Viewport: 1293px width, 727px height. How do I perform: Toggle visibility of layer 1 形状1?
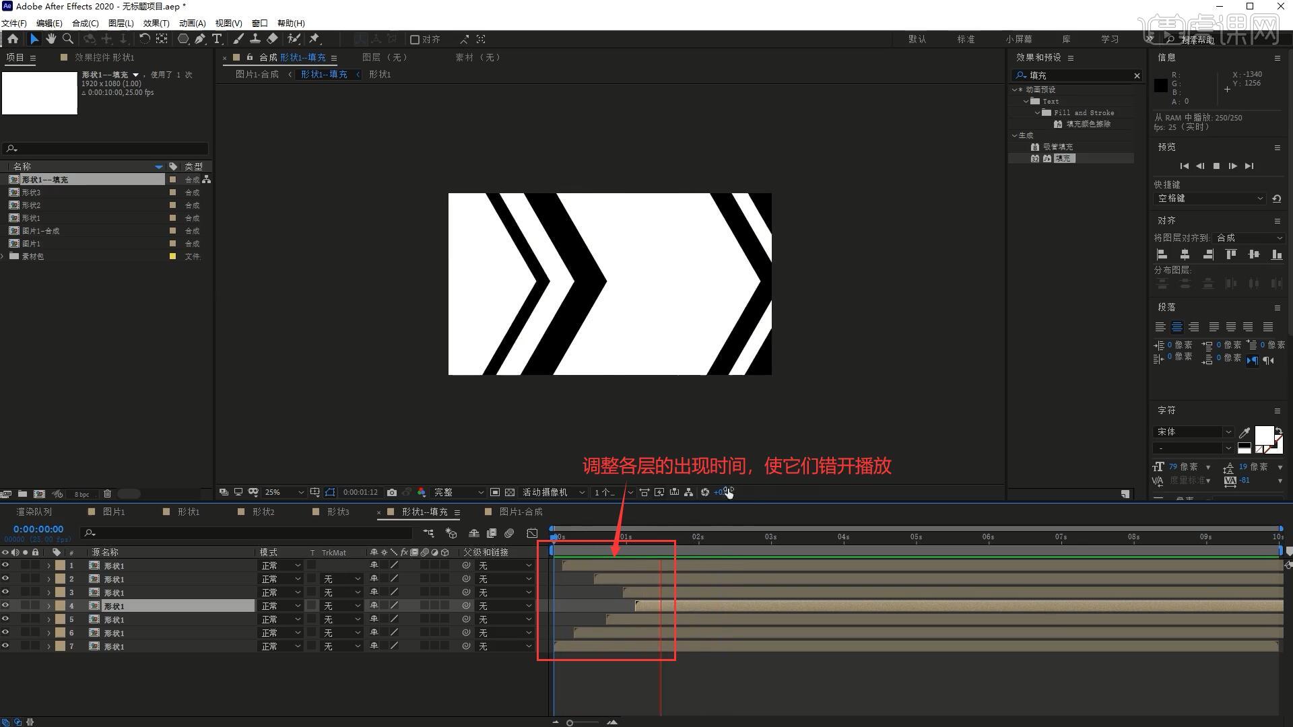pos(5,565)
